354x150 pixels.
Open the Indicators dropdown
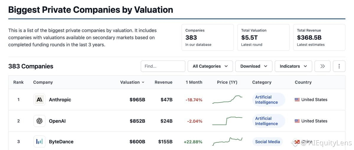coord(293,66)
